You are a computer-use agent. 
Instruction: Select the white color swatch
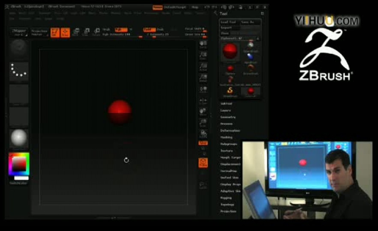(x=21, y=178)
